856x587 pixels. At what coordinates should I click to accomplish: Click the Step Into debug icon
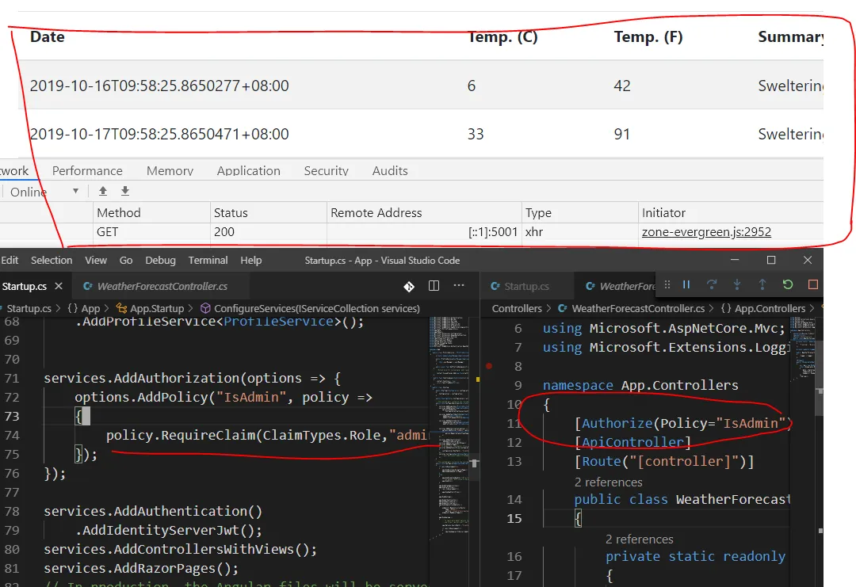[x=737, y=284]
